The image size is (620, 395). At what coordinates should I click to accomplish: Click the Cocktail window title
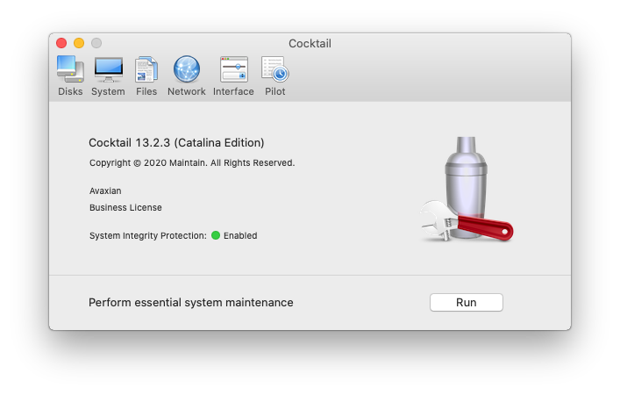pos(310,43)
